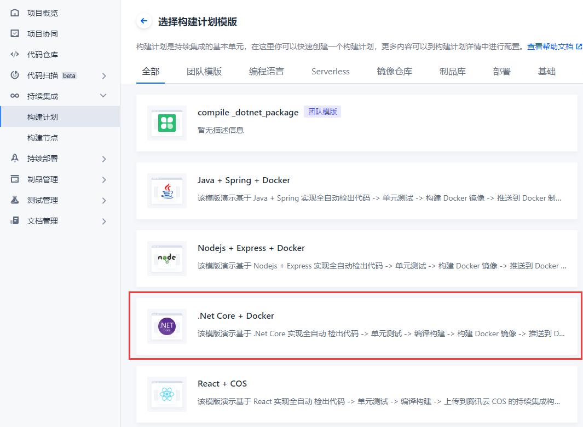Choose the React + COS template title

(x=222, y=384)
